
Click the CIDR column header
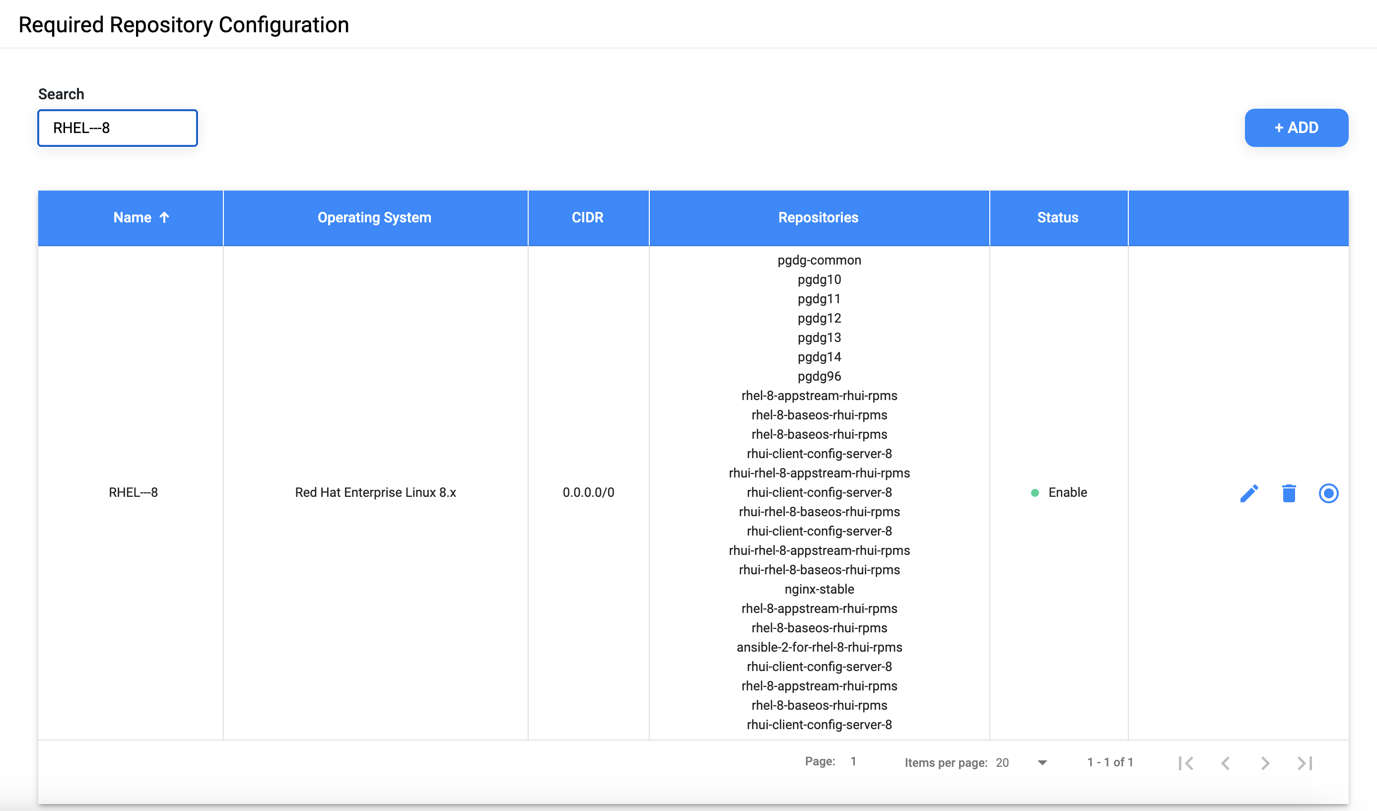point(587,217)
